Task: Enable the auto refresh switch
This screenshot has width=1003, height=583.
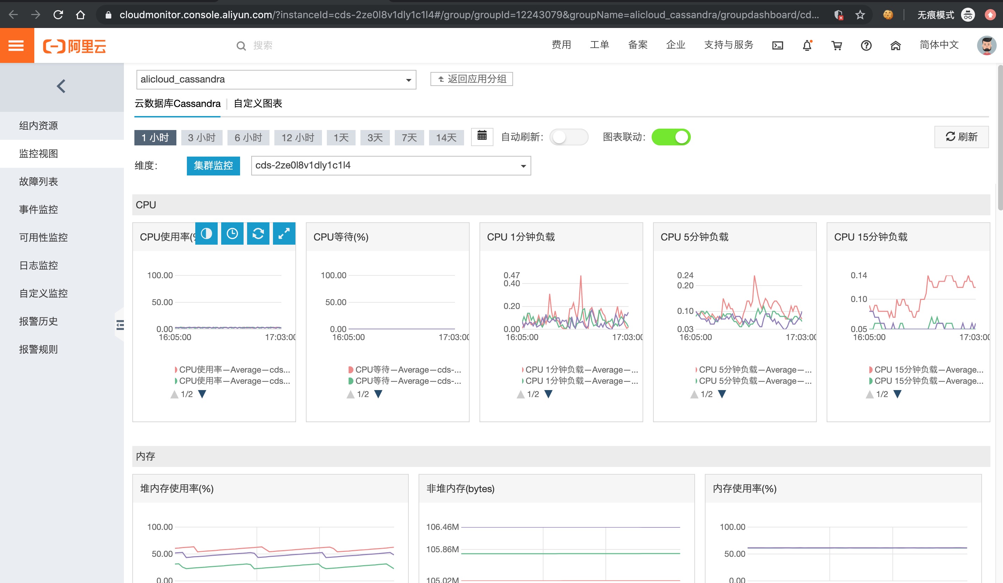Action: (x=568, y=137)
